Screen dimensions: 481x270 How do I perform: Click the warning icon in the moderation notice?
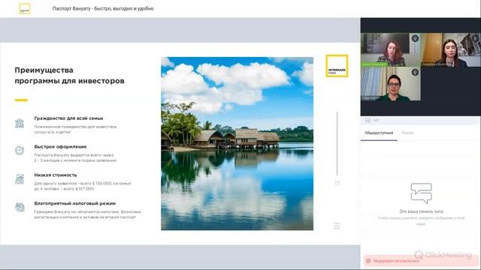[x=368, y=261]
